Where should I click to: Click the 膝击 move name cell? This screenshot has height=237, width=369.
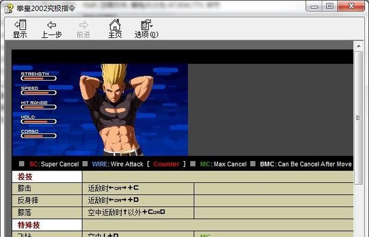47,188
